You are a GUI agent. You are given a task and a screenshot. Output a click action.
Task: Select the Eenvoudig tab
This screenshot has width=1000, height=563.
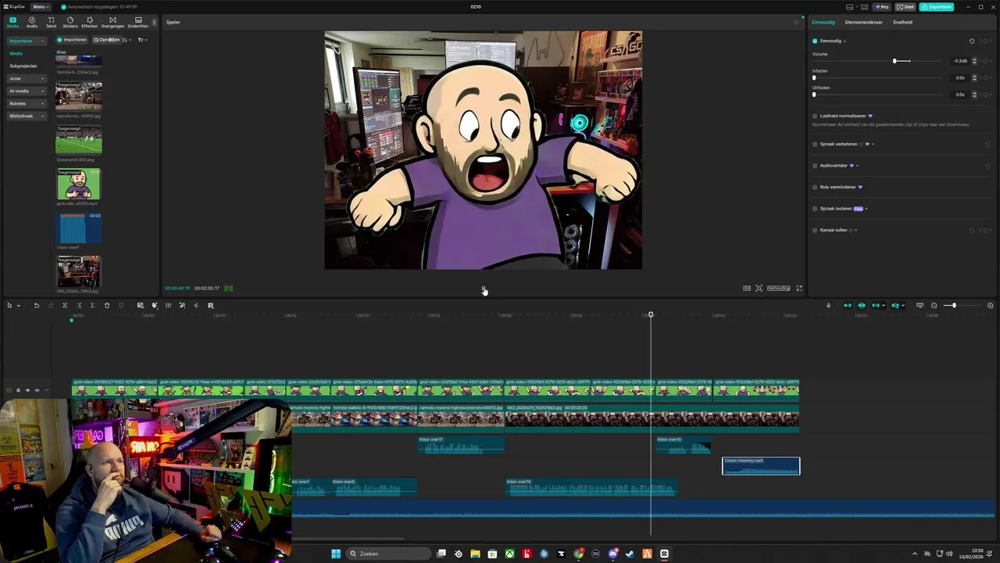coord(823,22)
